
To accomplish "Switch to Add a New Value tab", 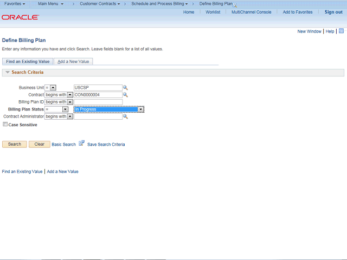I will (73, 61).
